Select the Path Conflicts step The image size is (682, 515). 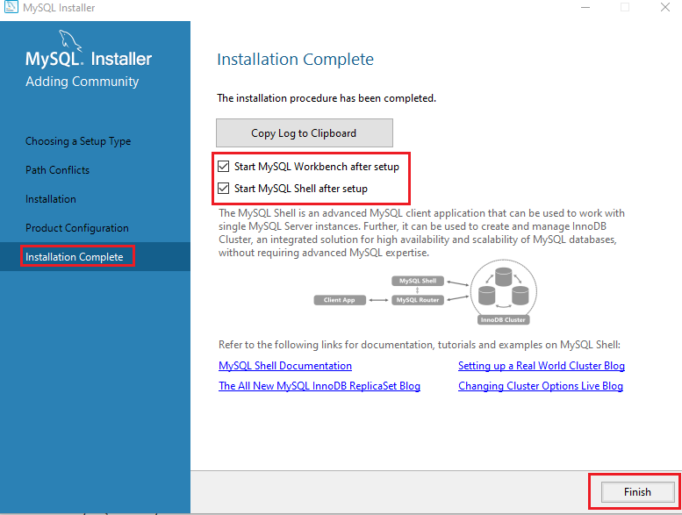(57, 170)
